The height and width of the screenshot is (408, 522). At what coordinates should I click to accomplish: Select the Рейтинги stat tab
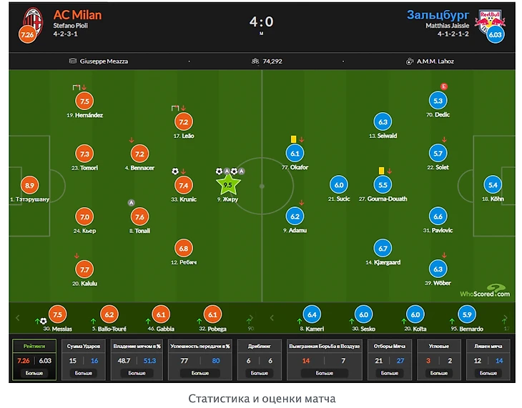click(x=34, y=345)
